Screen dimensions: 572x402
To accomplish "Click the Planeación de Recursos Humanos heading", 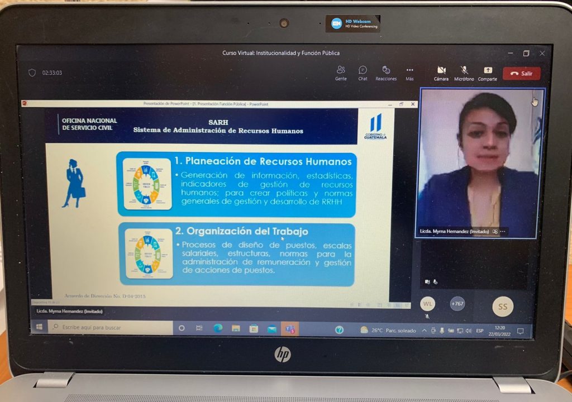I will click(263, 161).
